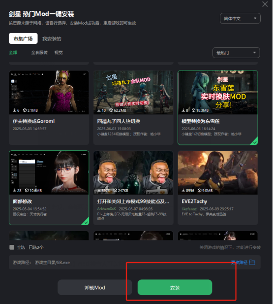Open the EVE2Tachy mod thumbnail
Screen dimensions: 273x304
pos(218,172)
